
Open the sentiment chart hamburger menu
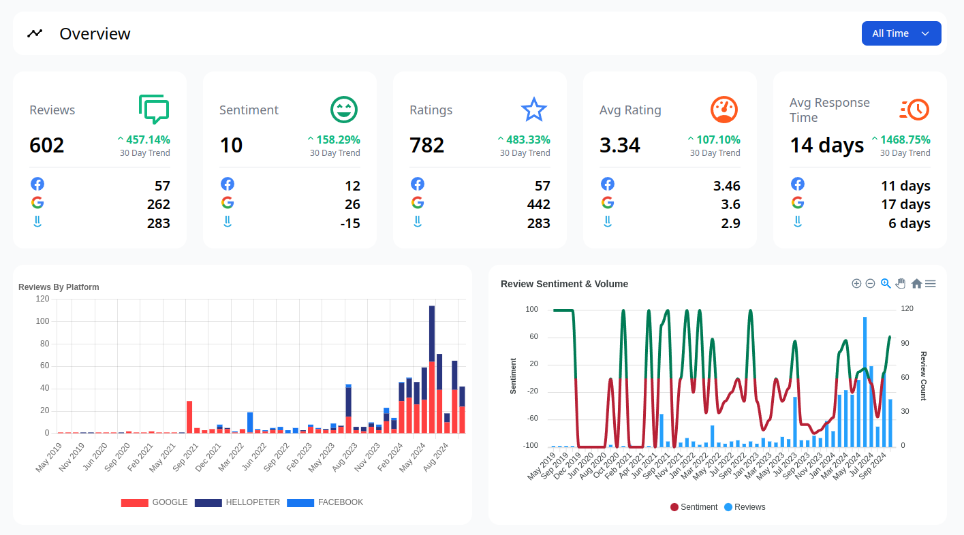(x=931, y=283)
